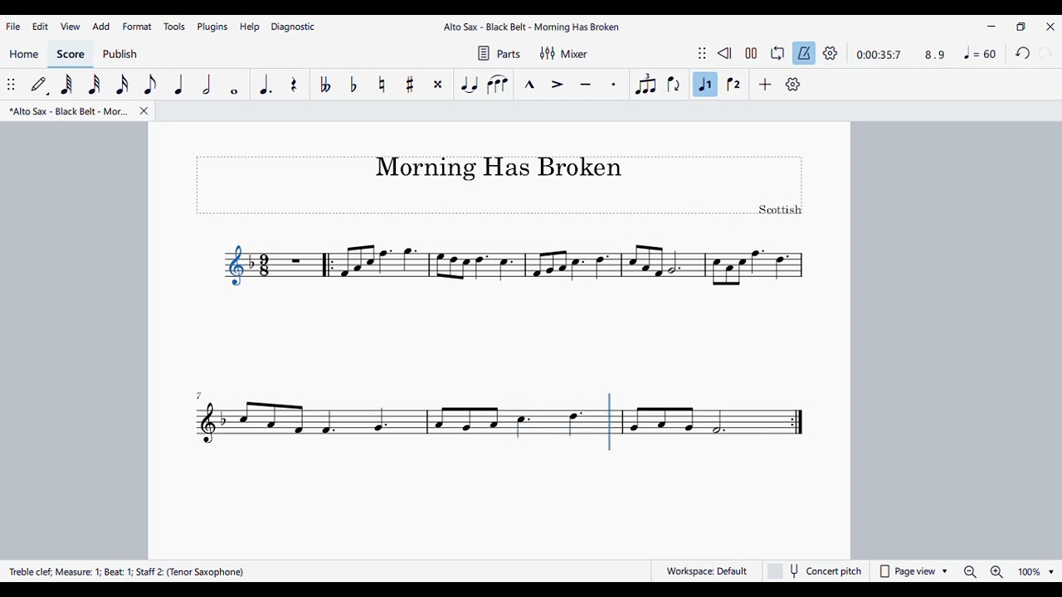Select the default note input pen tool
The height and width of the screenshot is (597, 1062).
39,85
